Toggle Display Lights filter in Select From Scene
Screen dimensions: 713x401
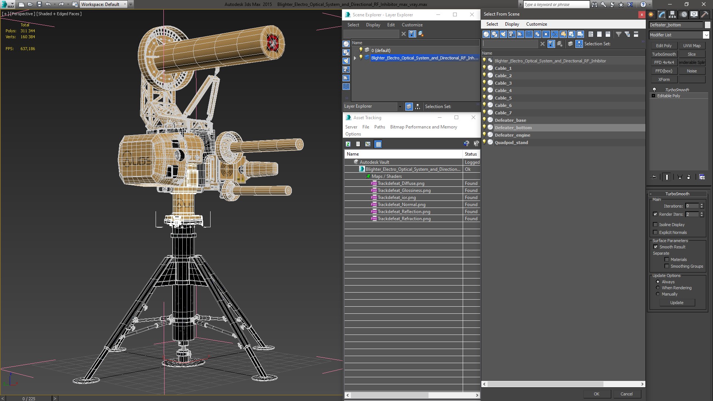[503, 34]
